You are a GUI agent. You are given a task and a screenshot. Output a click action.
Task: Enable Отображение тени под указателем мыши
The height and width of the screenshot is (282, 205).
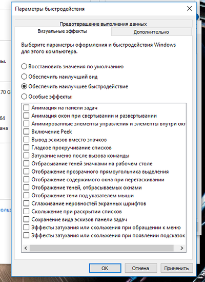pos(26,195)
